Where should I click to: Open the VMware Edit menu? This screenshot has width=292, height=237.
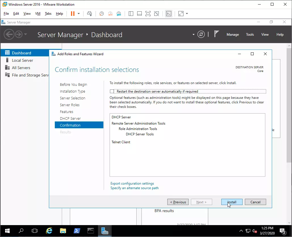(16, 14)
